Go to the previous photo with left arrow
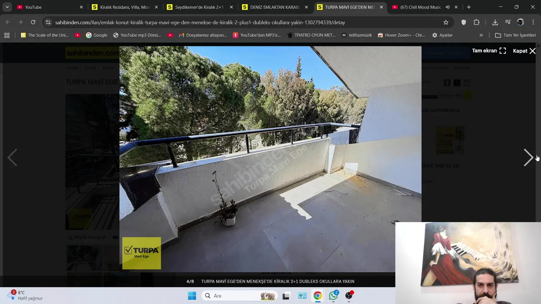The image size is (541, 304). click(12, 157)
